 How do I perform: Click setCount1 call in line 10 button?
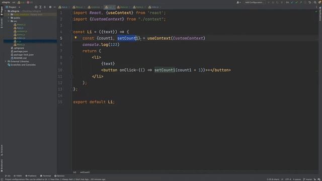click(x=165, y=70)
